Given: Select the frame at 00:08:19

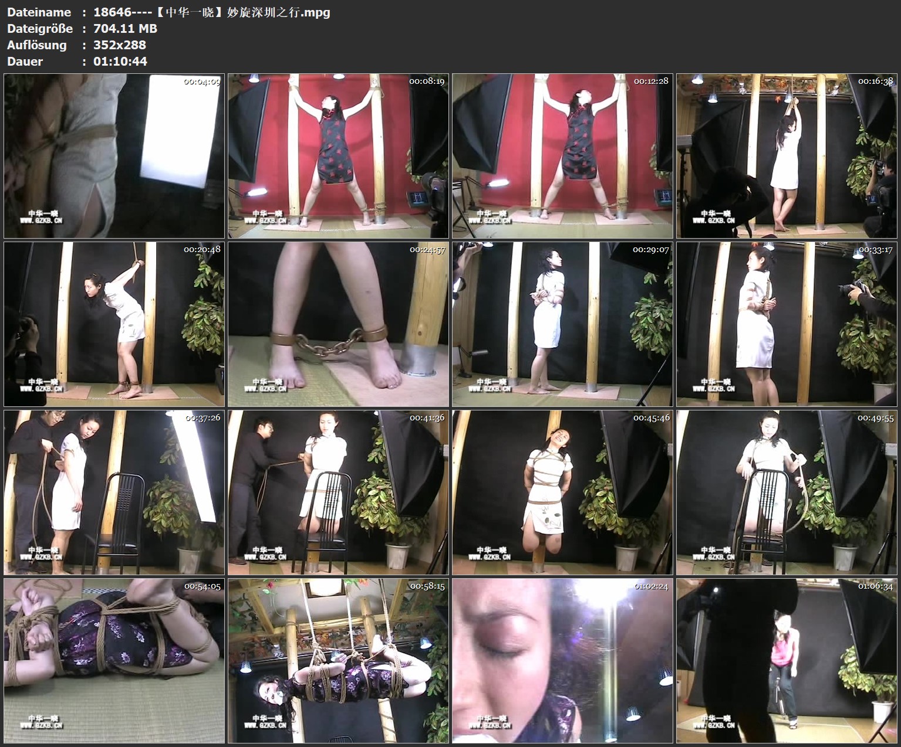Looking at the screenshot, I should (338, 156).
